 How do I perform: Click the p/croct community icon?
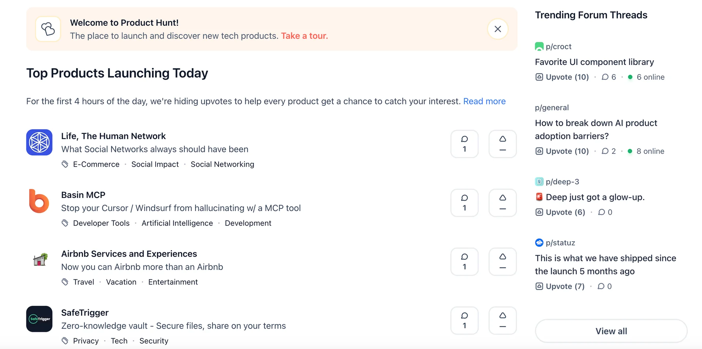pos(539,46)
